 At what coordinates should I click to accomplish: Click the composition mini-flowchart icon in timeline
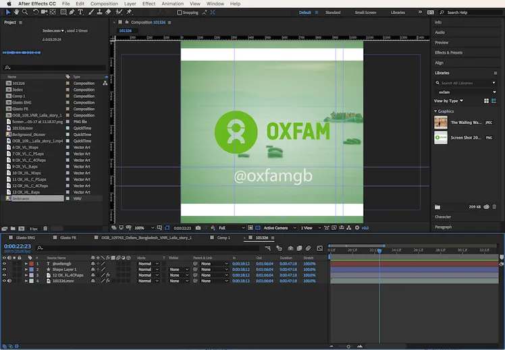[x=267, y=248]
